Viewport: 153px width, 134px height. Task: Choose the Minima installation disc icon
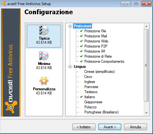44,55
